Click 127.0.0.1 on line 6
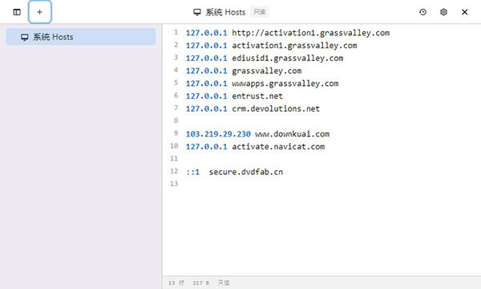This screenshot has width=481, height=289. (x=207, y=96)
